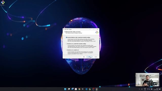Open the terminal app on the taskbar
The width and height of the screenshot is (162, 91).
[83, 89]
